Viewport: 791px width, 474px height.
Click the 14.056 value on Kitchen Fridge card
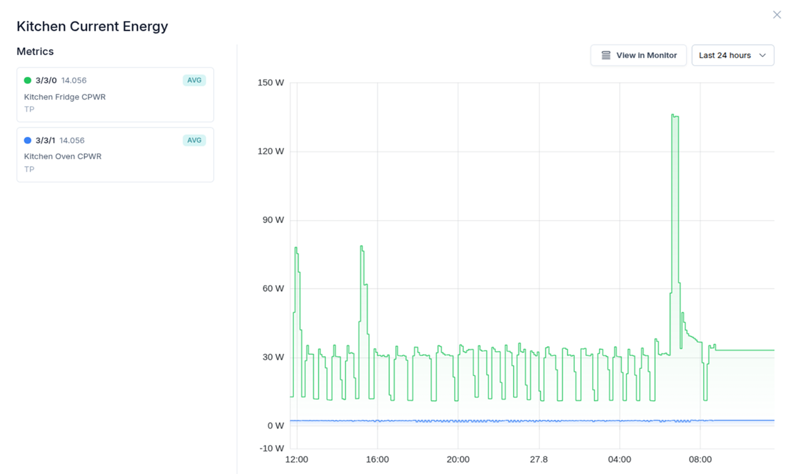[x=73, y=80]
